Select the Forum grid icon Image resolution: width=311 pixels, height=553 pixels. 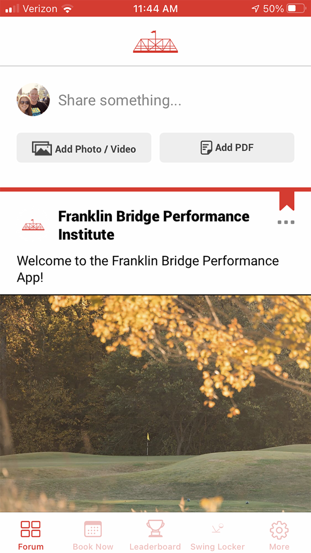pos(30,529)
